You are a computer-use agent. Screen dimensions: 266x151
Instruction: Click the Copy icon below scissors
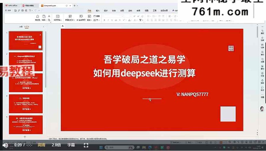click(49, 20)
